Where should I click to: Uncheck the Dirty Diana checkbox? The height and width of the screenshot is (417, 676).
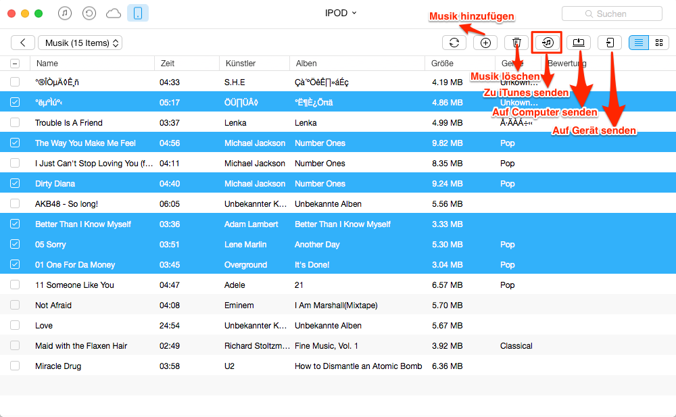[x=15, y=183]
